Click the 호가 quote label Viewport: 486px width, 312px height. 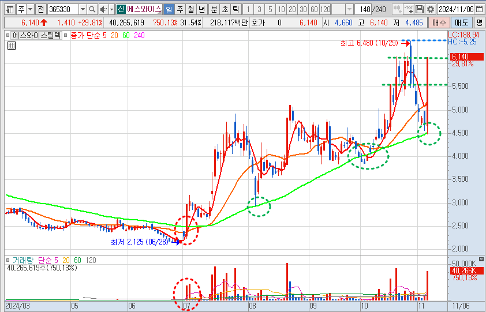(258, 22)
